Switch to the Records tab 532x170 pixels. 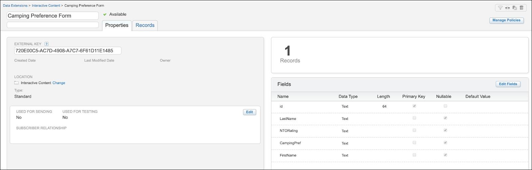145,25
